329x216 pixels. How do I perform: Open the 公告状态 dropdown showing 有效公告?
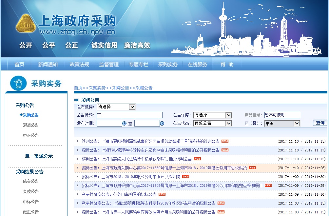tap(212, 123)
